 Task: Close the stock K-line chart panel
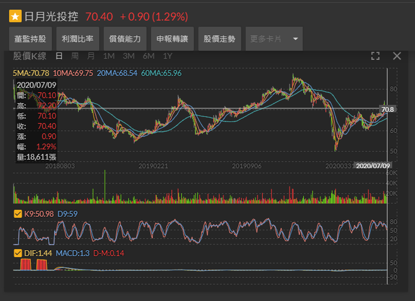click(397, 56)
